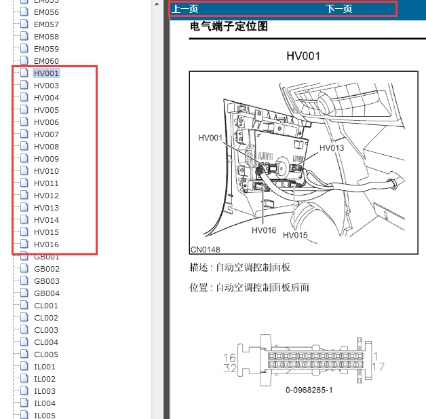Click the CN0148 diagram code
This screenshot has width=426, height=419.
(x=205, y=250)
